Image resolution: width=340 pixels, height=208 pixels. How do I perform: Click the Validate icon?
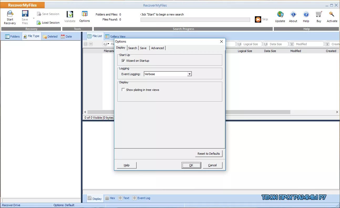tap(70, 14)
